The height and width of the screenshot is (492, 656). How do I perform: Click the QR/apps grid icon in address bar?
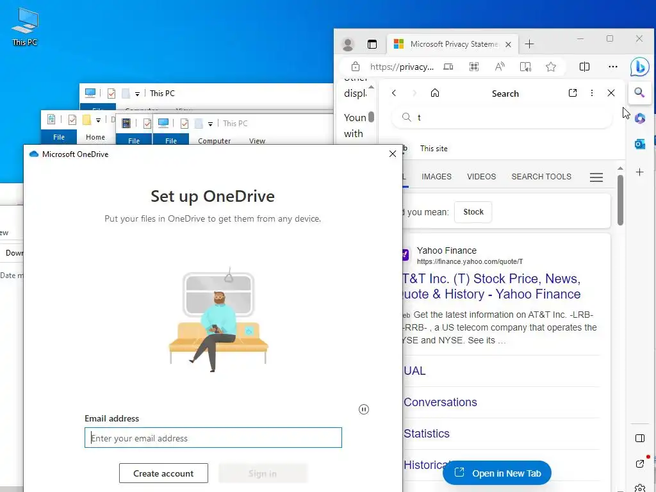click(473, 67)
